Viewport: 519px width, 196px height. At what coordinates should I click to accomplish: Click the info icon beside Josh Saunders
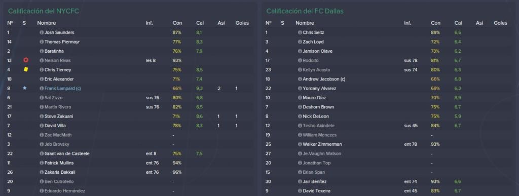tap(42, 33)
